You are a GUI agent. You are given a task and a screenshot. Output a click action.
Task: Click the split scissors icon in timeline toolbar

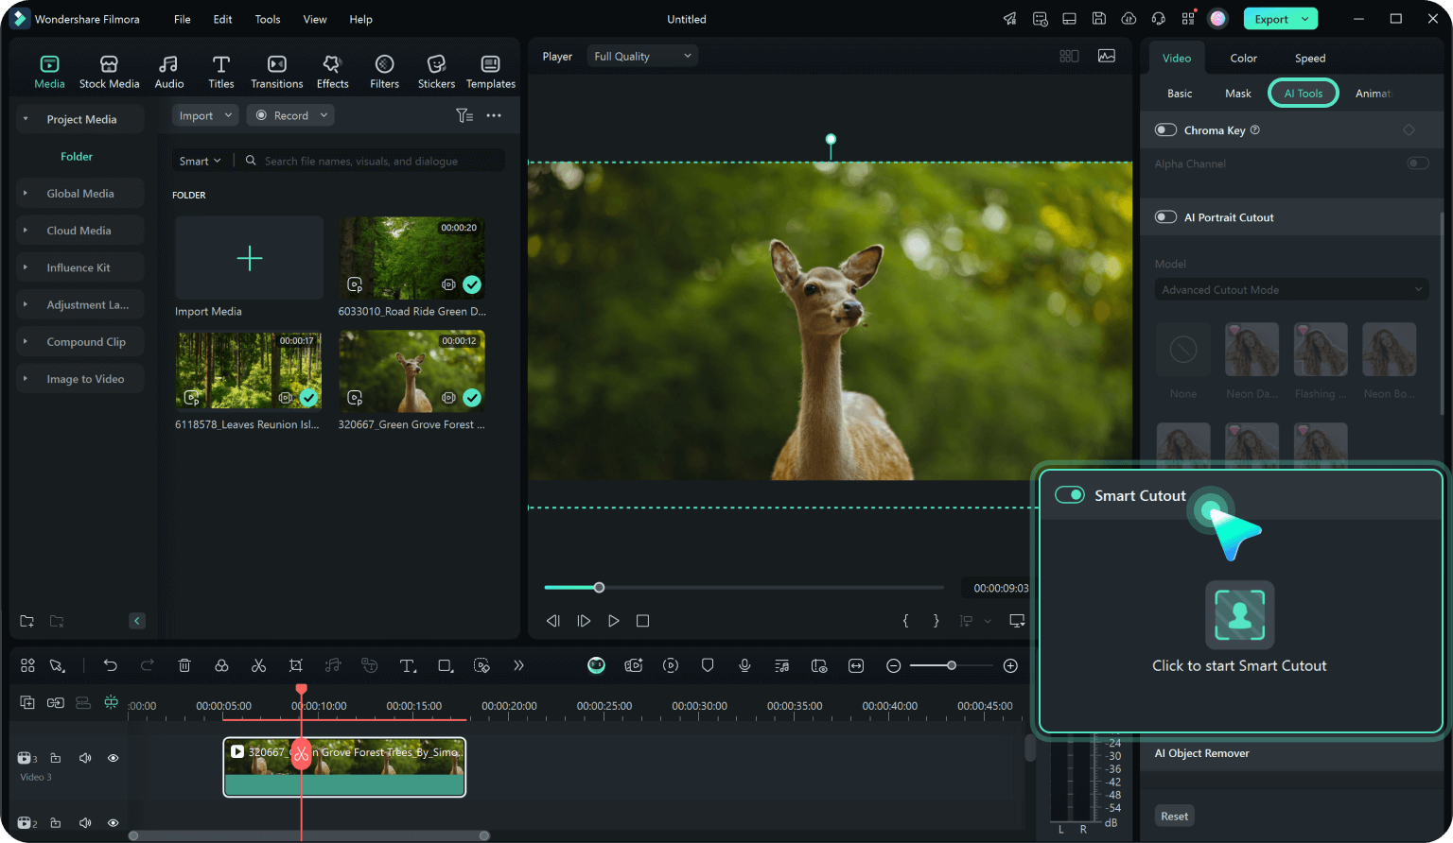click(258, 665)
